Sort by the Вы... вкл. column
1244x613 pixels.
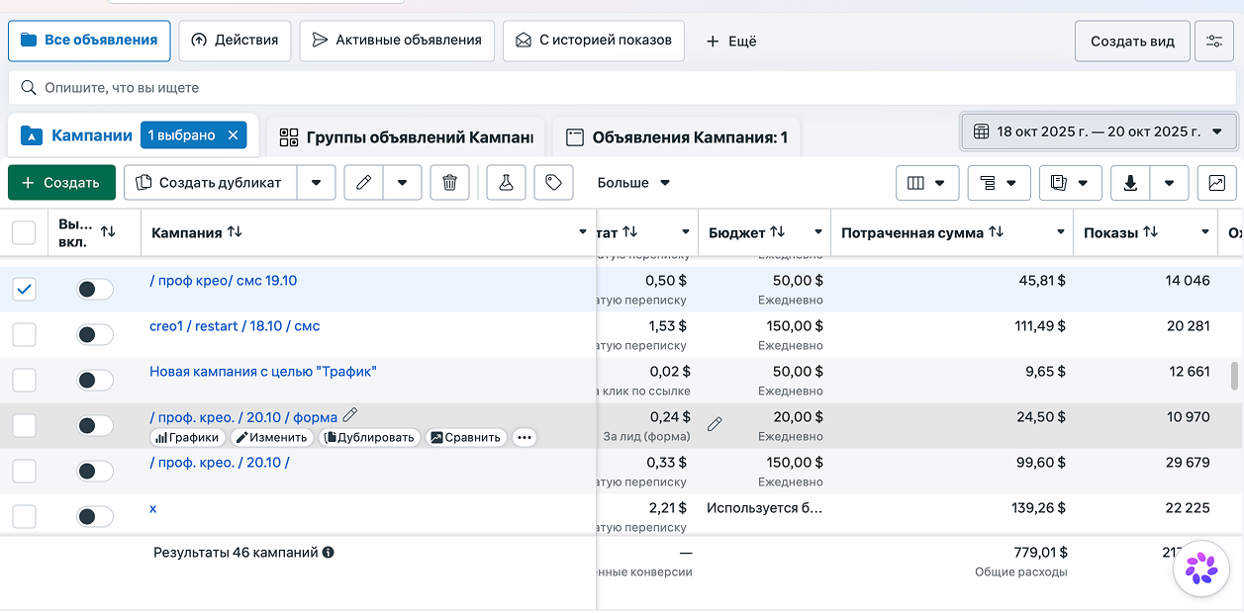(x=108, y=231)
